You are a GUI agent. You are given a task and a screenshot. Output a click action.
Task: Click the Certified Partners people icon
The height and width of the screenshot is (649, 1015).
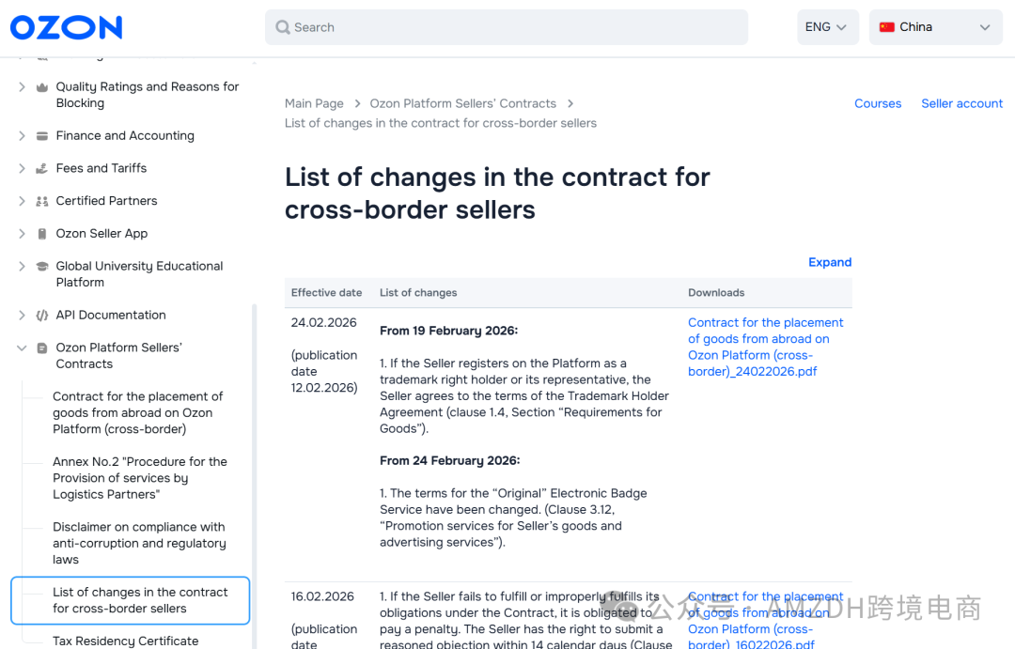coord(42,201)
